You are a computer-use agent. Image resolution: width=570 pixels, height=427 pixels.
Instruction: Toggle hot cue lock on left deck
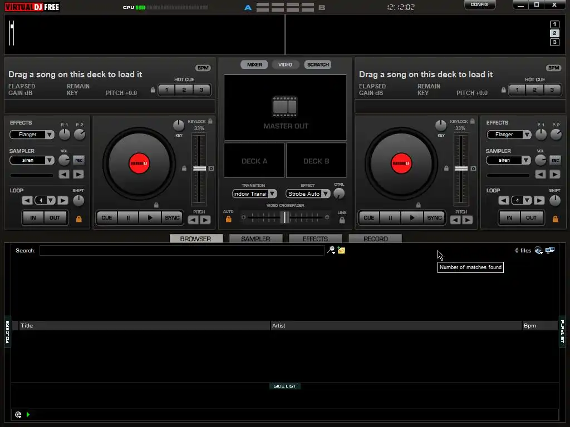153,90
